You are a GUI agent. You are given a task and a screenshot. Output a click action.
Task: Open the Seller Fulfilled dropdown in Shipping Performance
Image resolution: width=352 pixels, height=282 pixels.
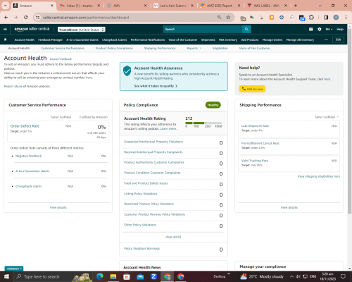click(327, 117)
